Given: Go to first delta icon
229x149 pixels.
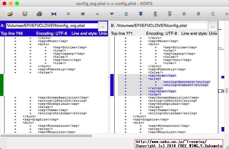Looking at the screenshot, I should pyautogui.click(x=68, y=14).
